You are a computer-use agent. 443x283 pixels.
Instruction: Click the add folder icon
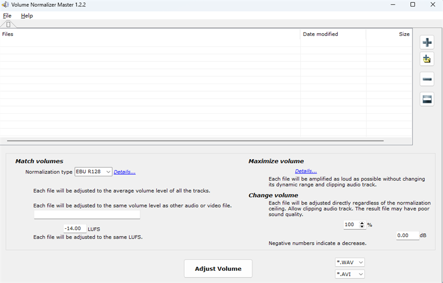coord(427,59)
